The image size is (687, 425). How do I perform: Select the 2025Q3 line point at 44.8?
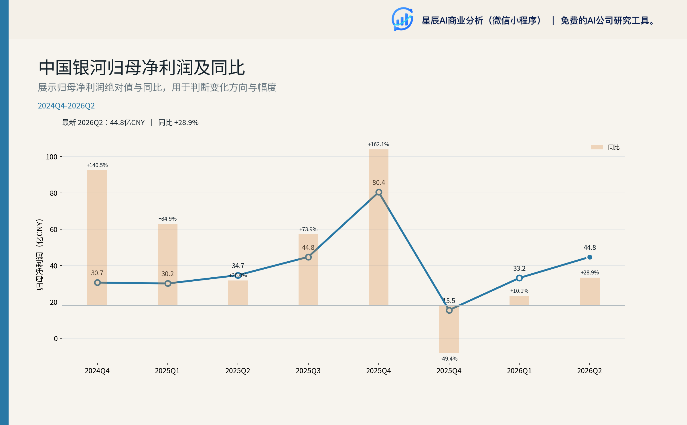click(x=308, y=257)
